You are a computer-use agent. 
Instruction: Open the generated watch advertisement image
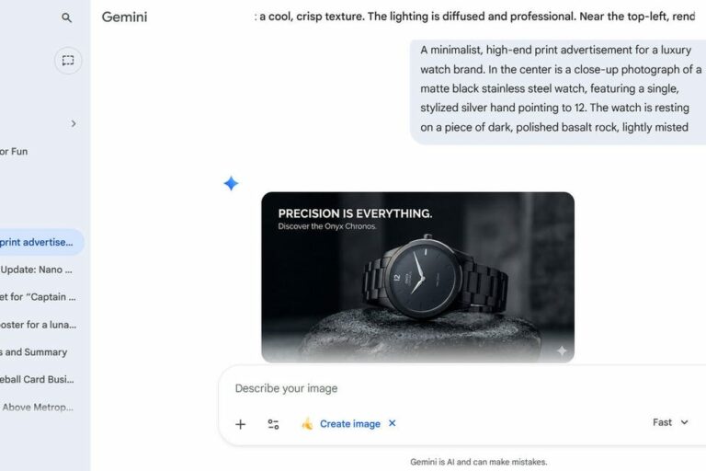coord(417,277)
